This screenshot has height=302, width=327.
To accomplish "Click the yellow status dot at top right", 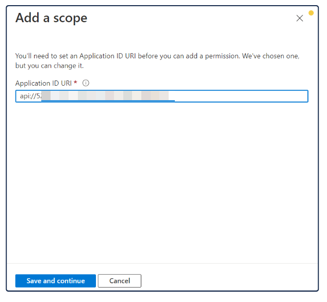I will (x=311, y=12).
